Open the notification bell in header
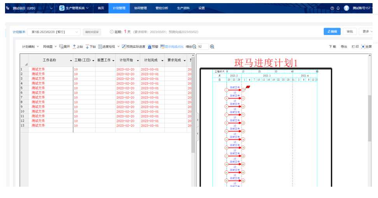The height and width of the screenshot is (198, 378). [338, 8]
